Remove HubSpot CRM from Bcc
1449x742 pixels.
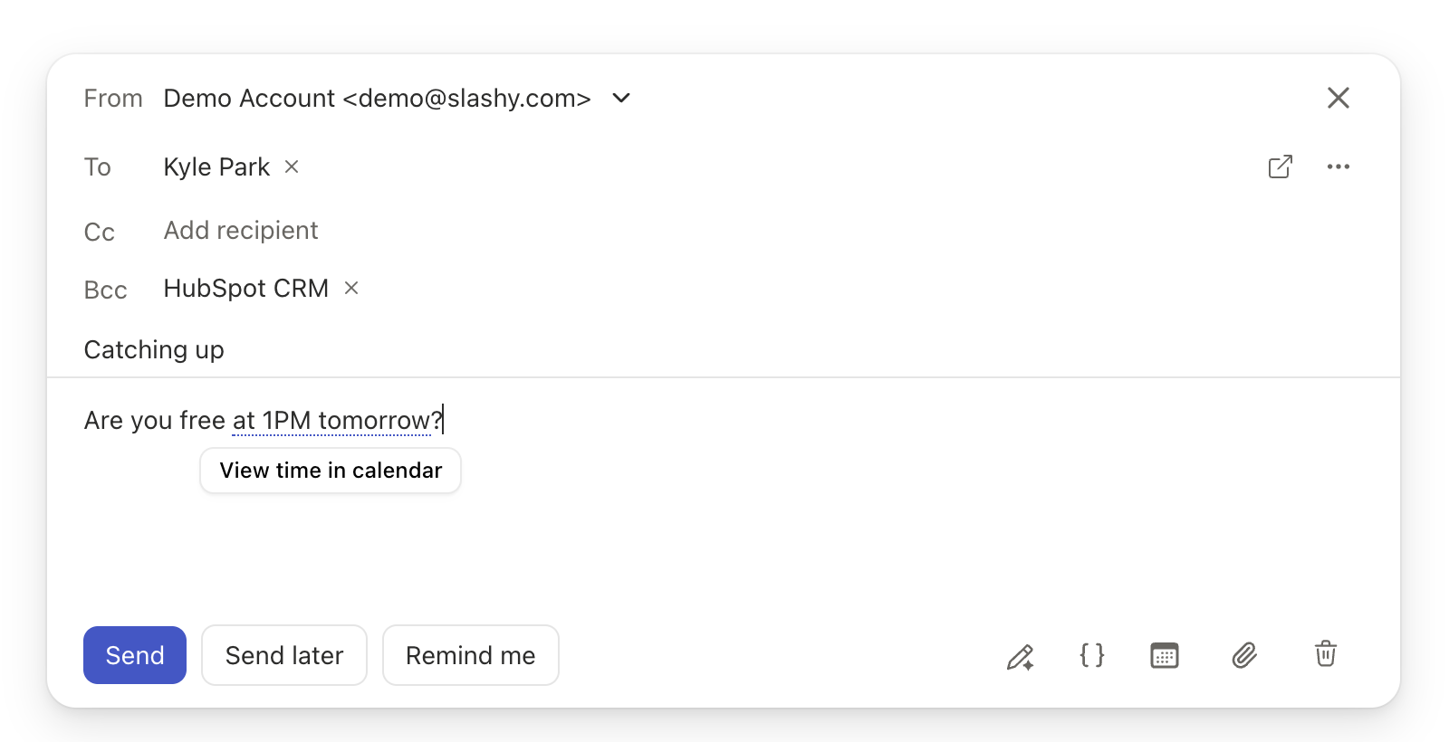tap(351, 288)
